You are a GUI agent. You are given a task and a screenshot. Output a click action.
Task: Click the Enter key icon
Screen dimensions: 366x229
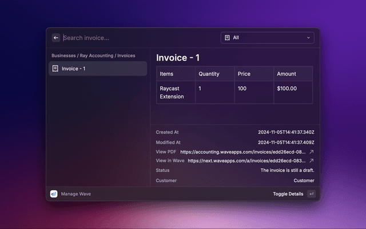311,194
